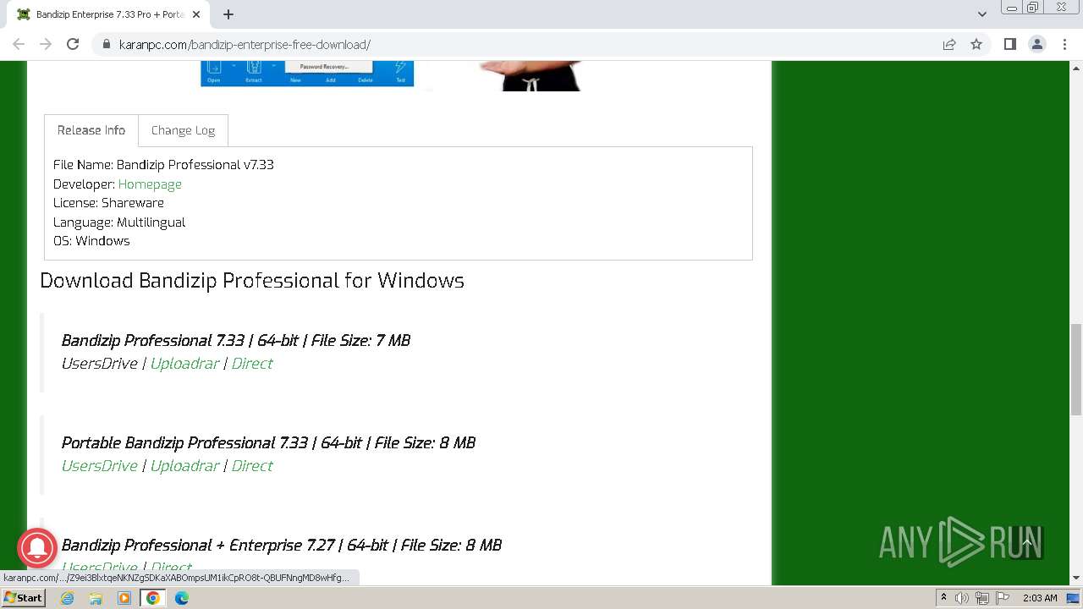The width and height of the screenshot is (1083, 609).
Task: Open the Action Center flag icon
Action: (1001, 598)
